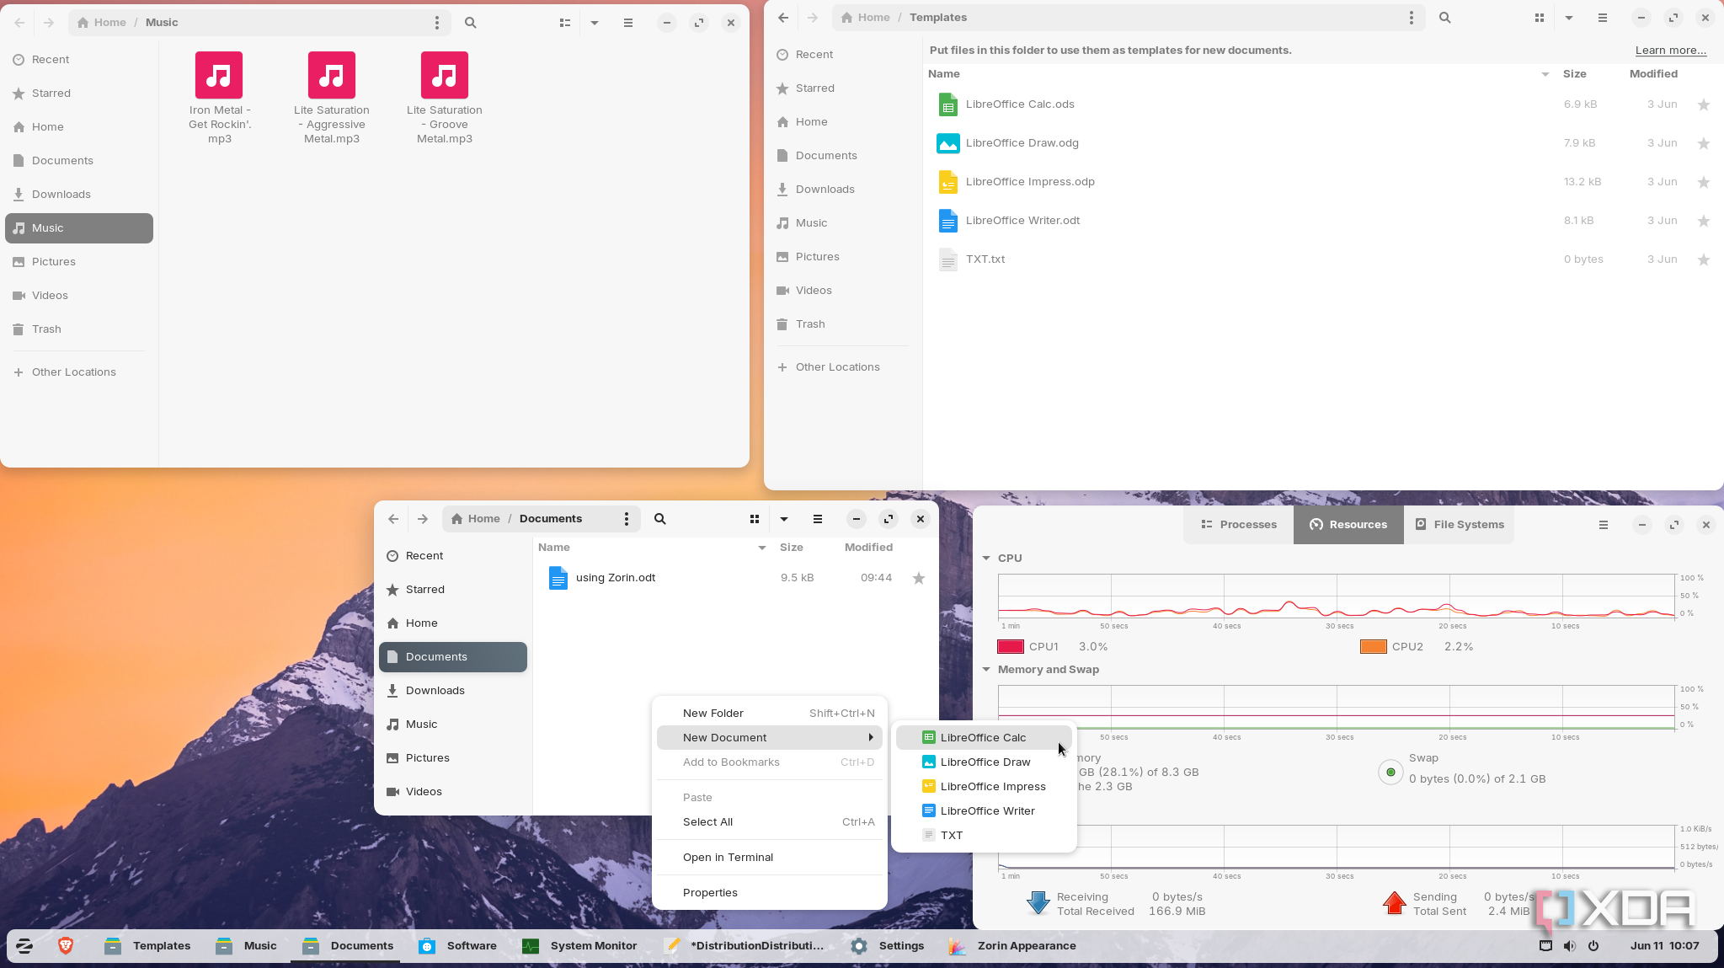Viewport: 1724px width, 968px height.
Task: Create new LibreOffice Writer document
Action: tap(984, 811)
